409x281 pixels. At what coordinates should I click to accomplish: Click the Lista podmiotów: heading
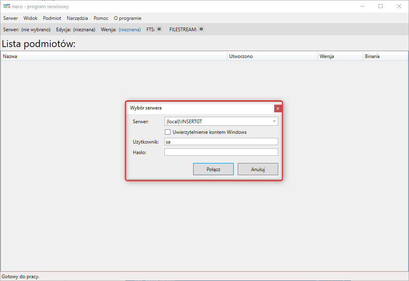pyautogui.click(x=38, y=44)
